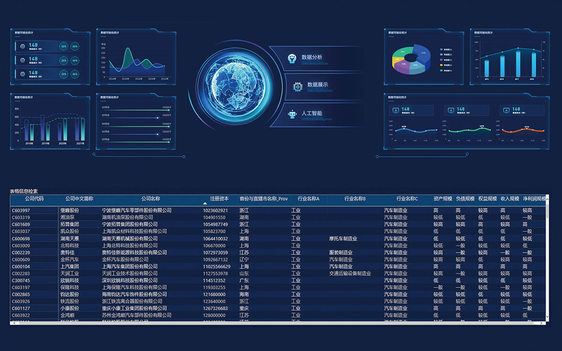Image resolution: width=562 pixels, height=351 pixels.
Task: Click the chip icon in the topmost 148 stat row
Action: [x=22, y=46]
